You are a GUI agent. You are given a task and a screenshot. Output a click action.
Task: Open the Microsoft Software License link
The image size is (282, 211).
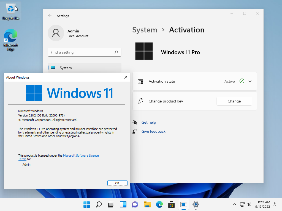click(x=81, y=156)
